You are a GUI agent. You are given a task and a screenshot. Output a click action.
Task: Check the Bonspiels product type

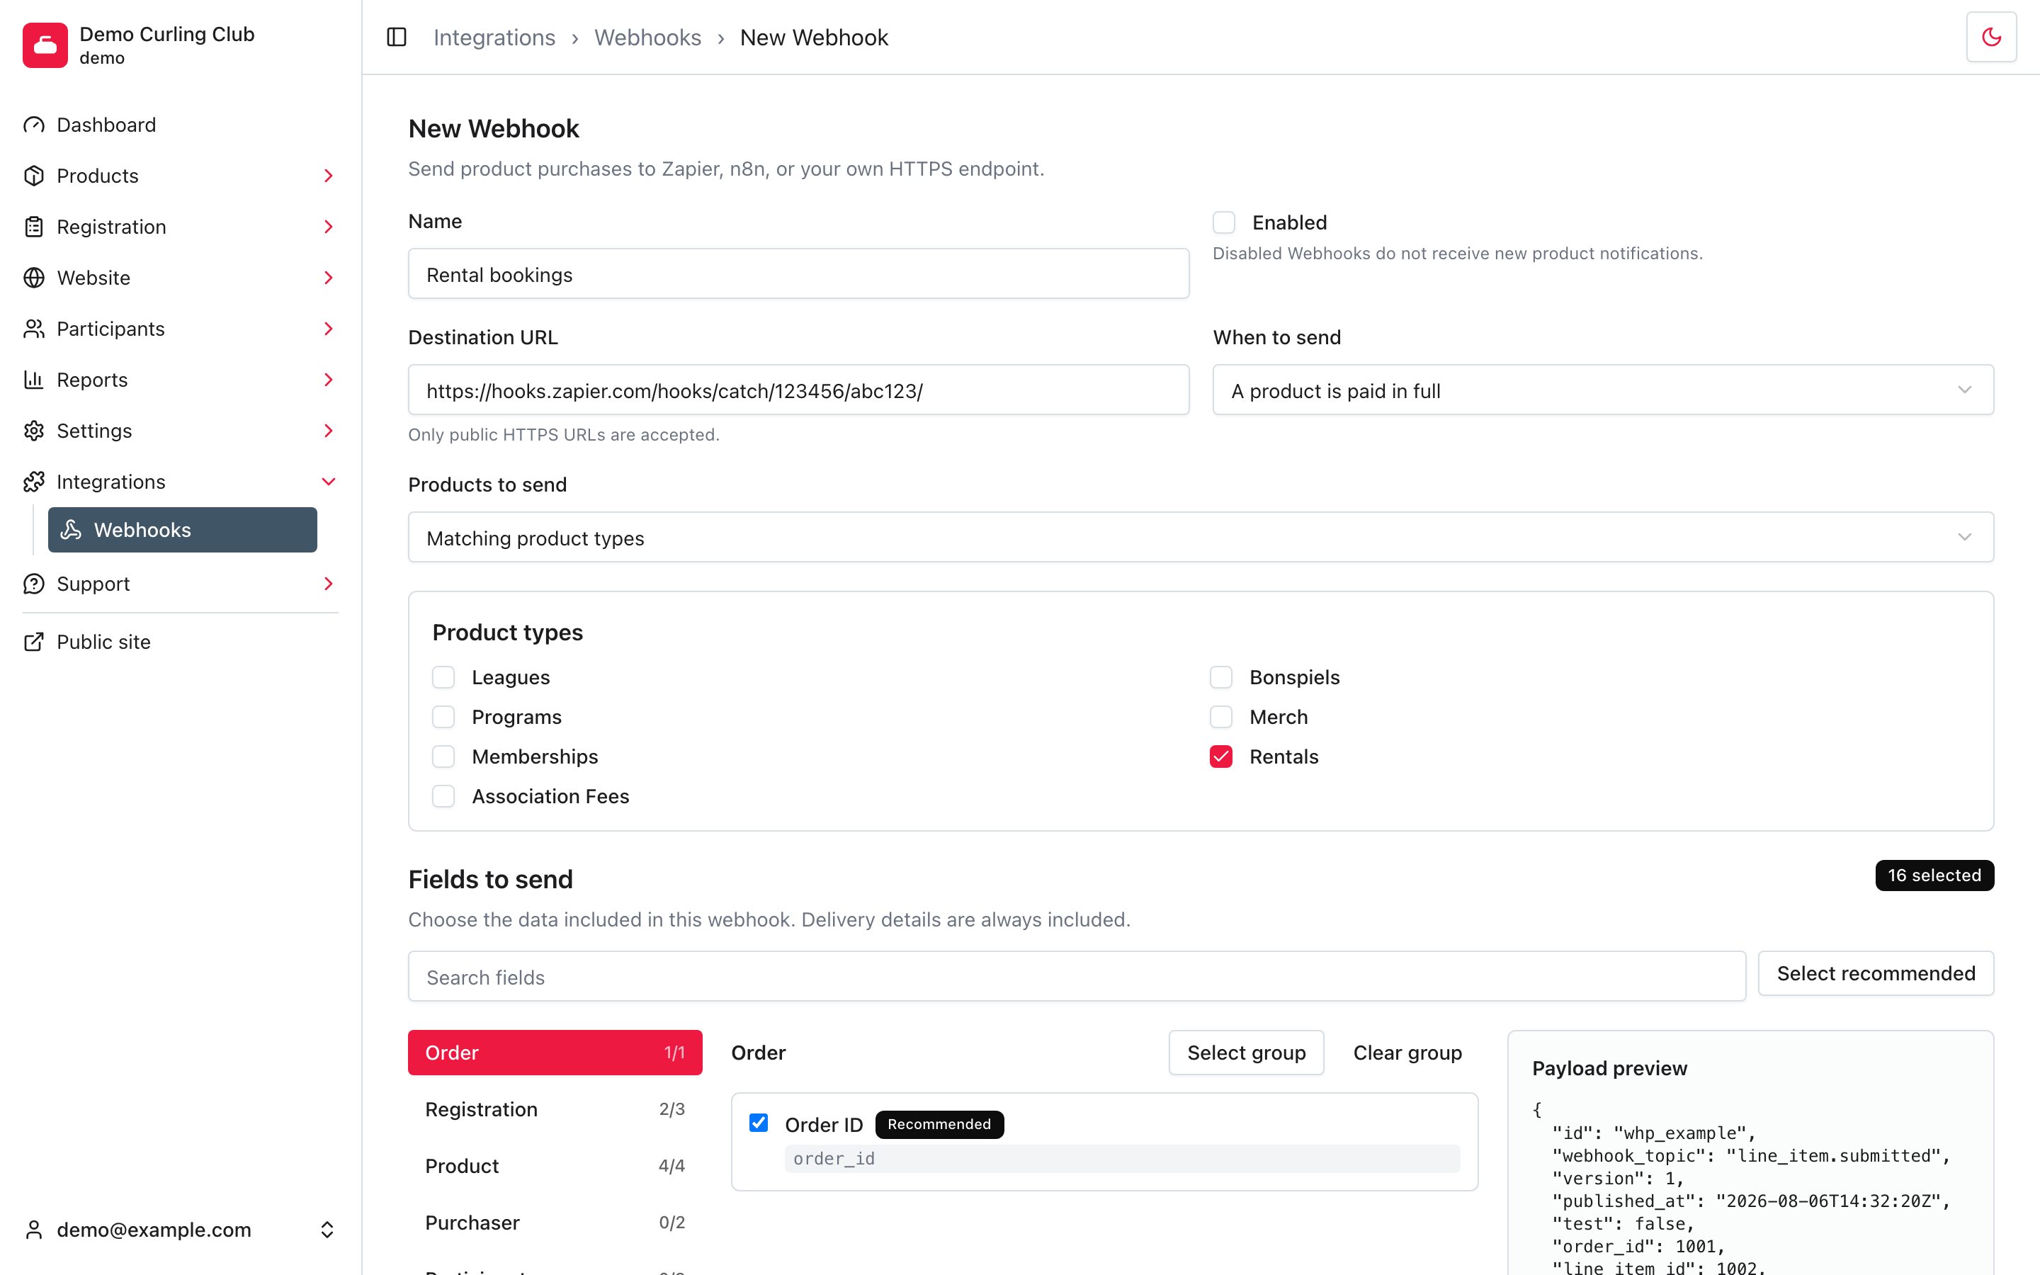pos(1221,677)
